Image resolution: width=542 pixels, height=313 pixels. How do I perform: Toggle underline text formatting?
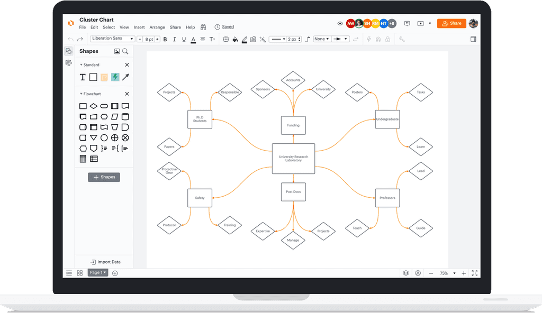[x=184, y=39]
